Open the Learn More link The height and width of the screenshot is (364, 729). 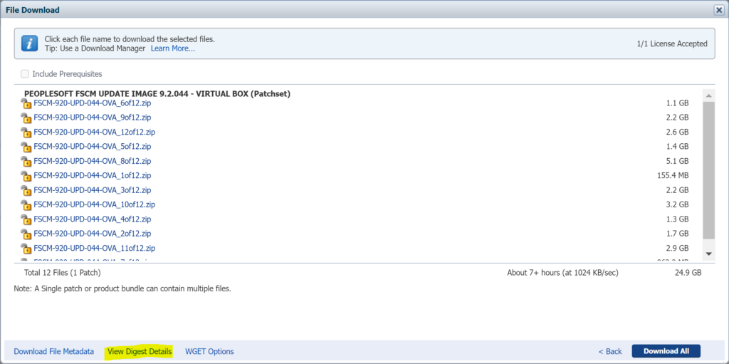point(173,48)
